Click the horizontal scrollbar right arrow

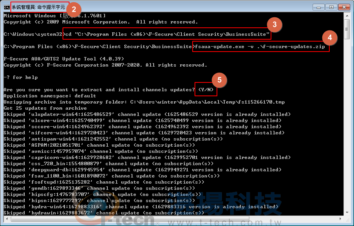pyautogui.click(x=340, y=219)
